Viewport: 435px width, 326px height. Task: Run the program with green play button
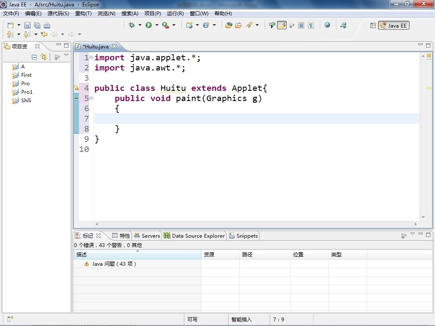pos(149,25)
